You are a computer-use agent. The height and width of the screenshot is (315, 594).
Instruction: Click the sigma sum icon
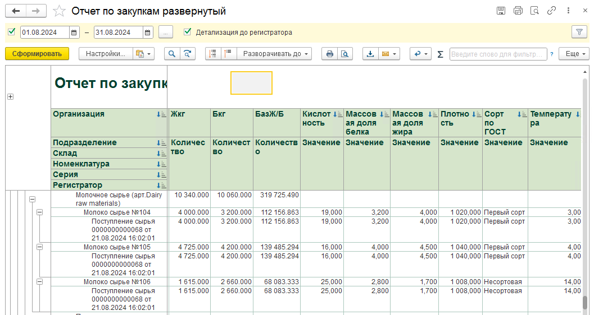tap(440, 54)
